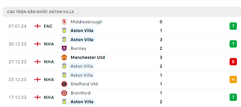
Task: Click the Middlesbrough club crest
Action: (64, 22)
